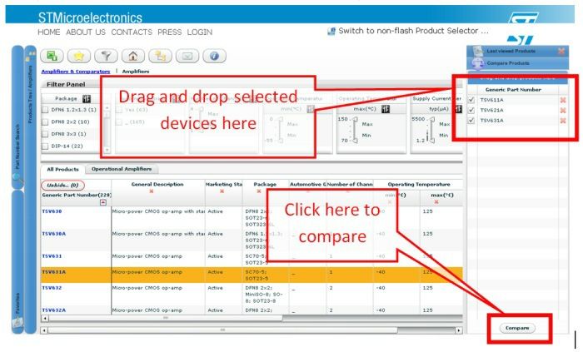This screenshot has height=352, width=583.
Task: Click the star favorites toolbar icon
Action: click(79, 56)
